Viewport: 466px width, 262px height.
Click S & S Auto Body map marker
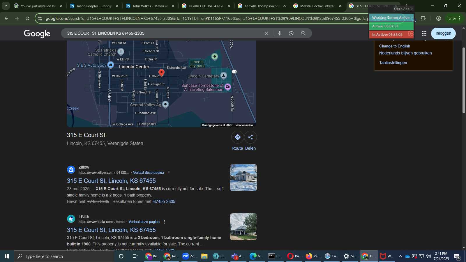(111, 65)
